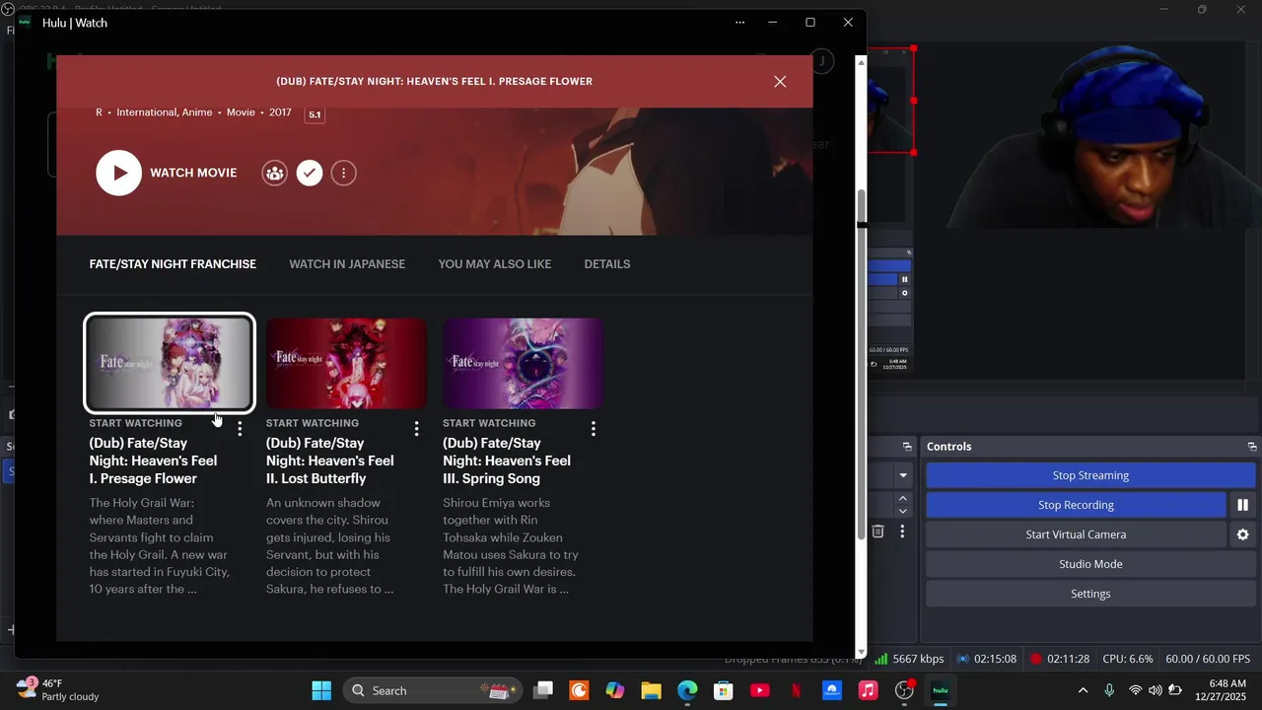The image size is (1262, 710).
Task: Click the Heaven's Feel I. Presage Flower title link
Action: pos(153,461)
